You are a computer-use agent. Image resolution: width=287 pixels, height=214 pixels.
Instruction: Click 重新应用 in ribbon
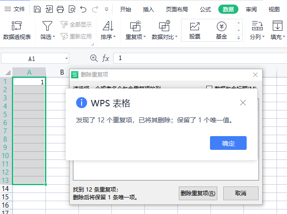pyautogui.click(x=76, y=36)
